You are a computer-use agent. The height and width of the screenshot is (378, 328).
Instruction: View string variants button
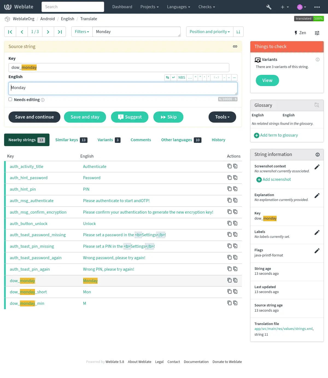pos(267,81)
